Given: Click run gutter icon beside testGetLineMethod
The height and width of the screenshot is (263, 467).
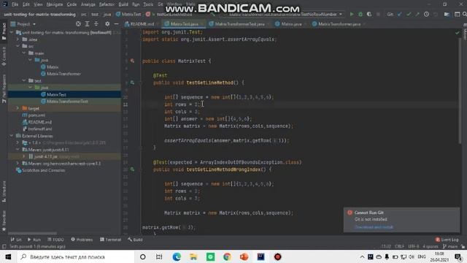Looking at the screenshot, I should coord(132,83).
